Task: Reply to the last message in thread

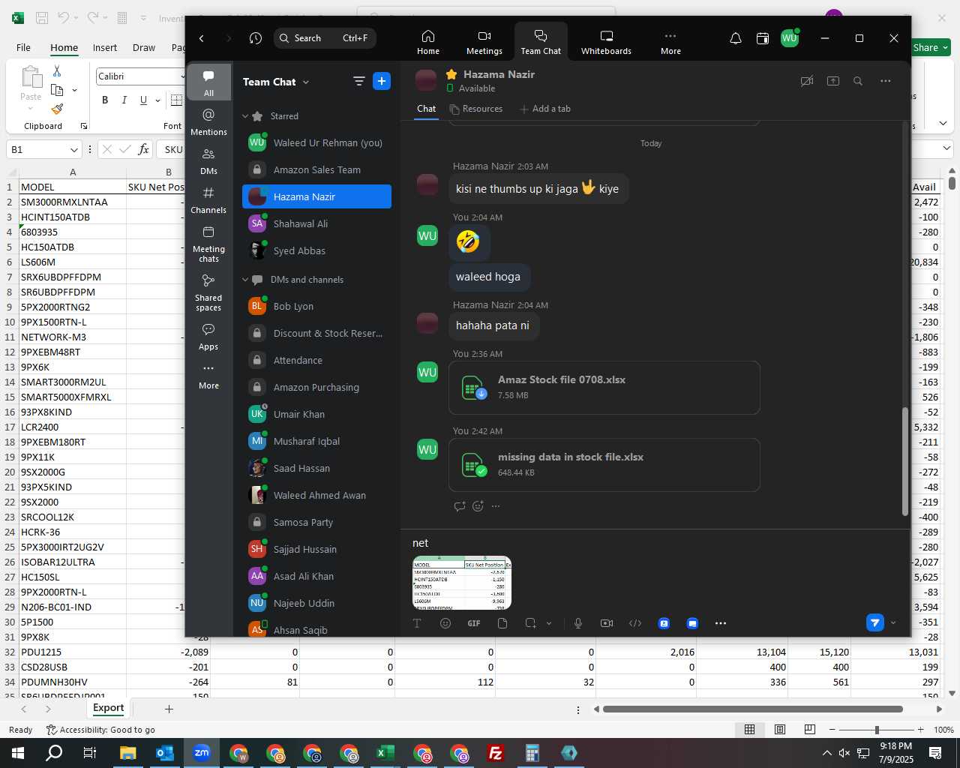Action: coord(460,506)
